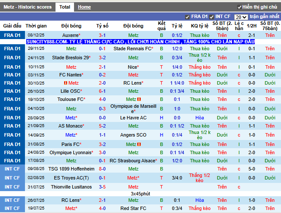
Task: Click the 3-5 score of Thionville Lusitanos match
Action: (102, 187)
